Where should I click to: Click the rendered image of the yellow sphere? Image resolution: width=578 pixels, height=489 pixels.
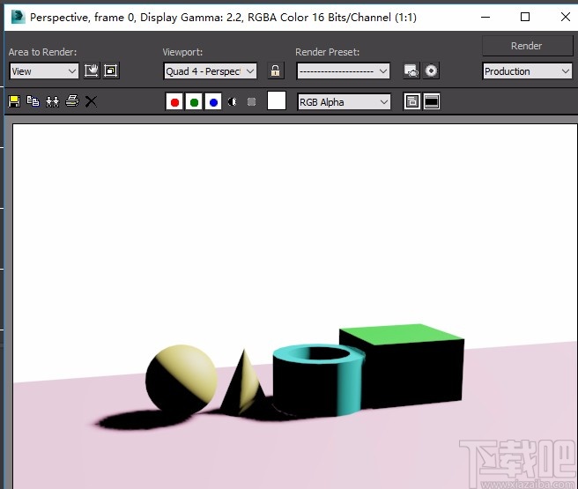click(x=182, y=379)
